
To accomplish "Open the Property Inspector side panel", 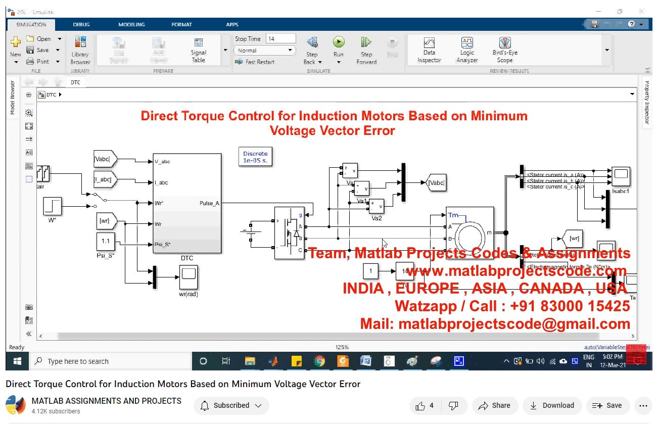I will [646, 103].
